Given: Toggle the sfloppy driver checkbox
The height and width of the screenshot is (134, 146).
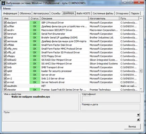Looking at the screenshot, I should (x=5, y=56).
